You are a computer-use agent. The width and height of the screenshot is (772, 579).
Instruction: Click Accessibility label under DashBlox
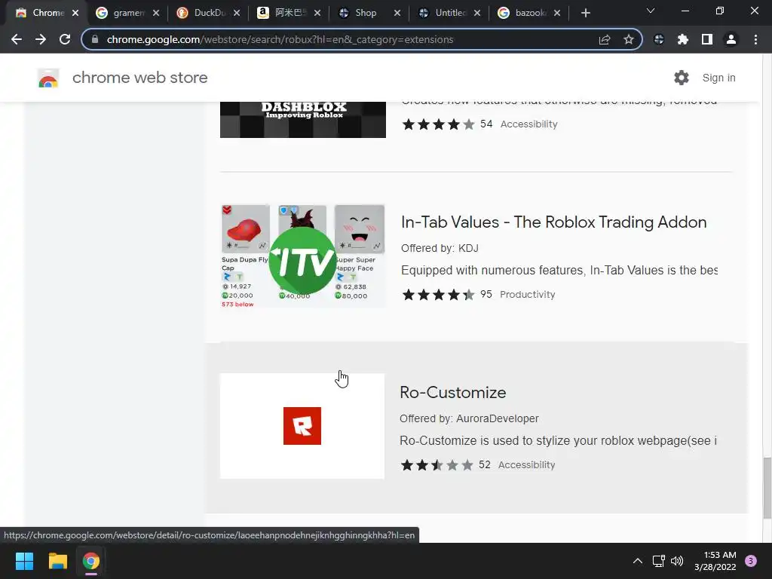click(528, 124)
